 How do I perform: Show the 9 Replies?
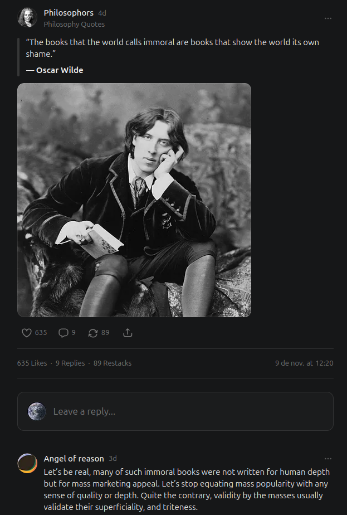(70, 363)
